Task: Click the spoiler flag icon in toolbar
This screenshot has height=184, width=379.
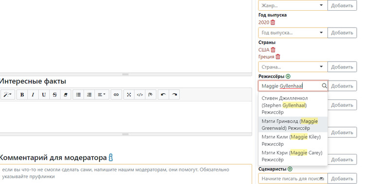Action: [151, 94]
